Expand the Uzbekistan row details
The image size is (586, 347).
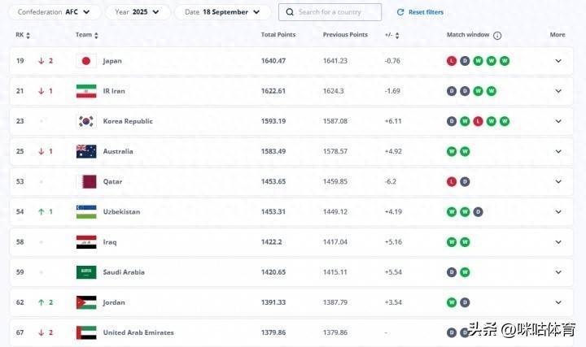pos(558,211)
